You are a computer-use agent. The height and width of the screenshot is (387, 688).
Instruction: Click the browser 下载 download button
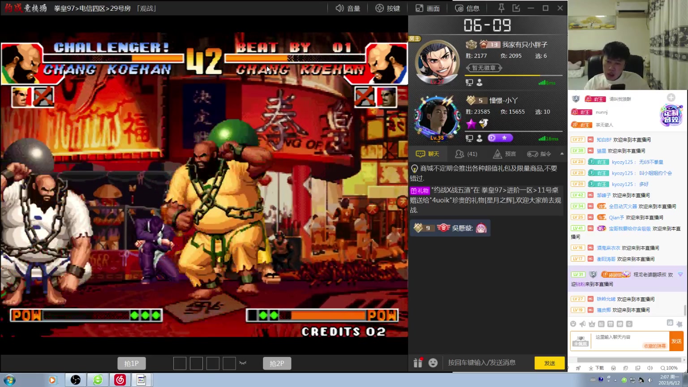pos(596,368)
